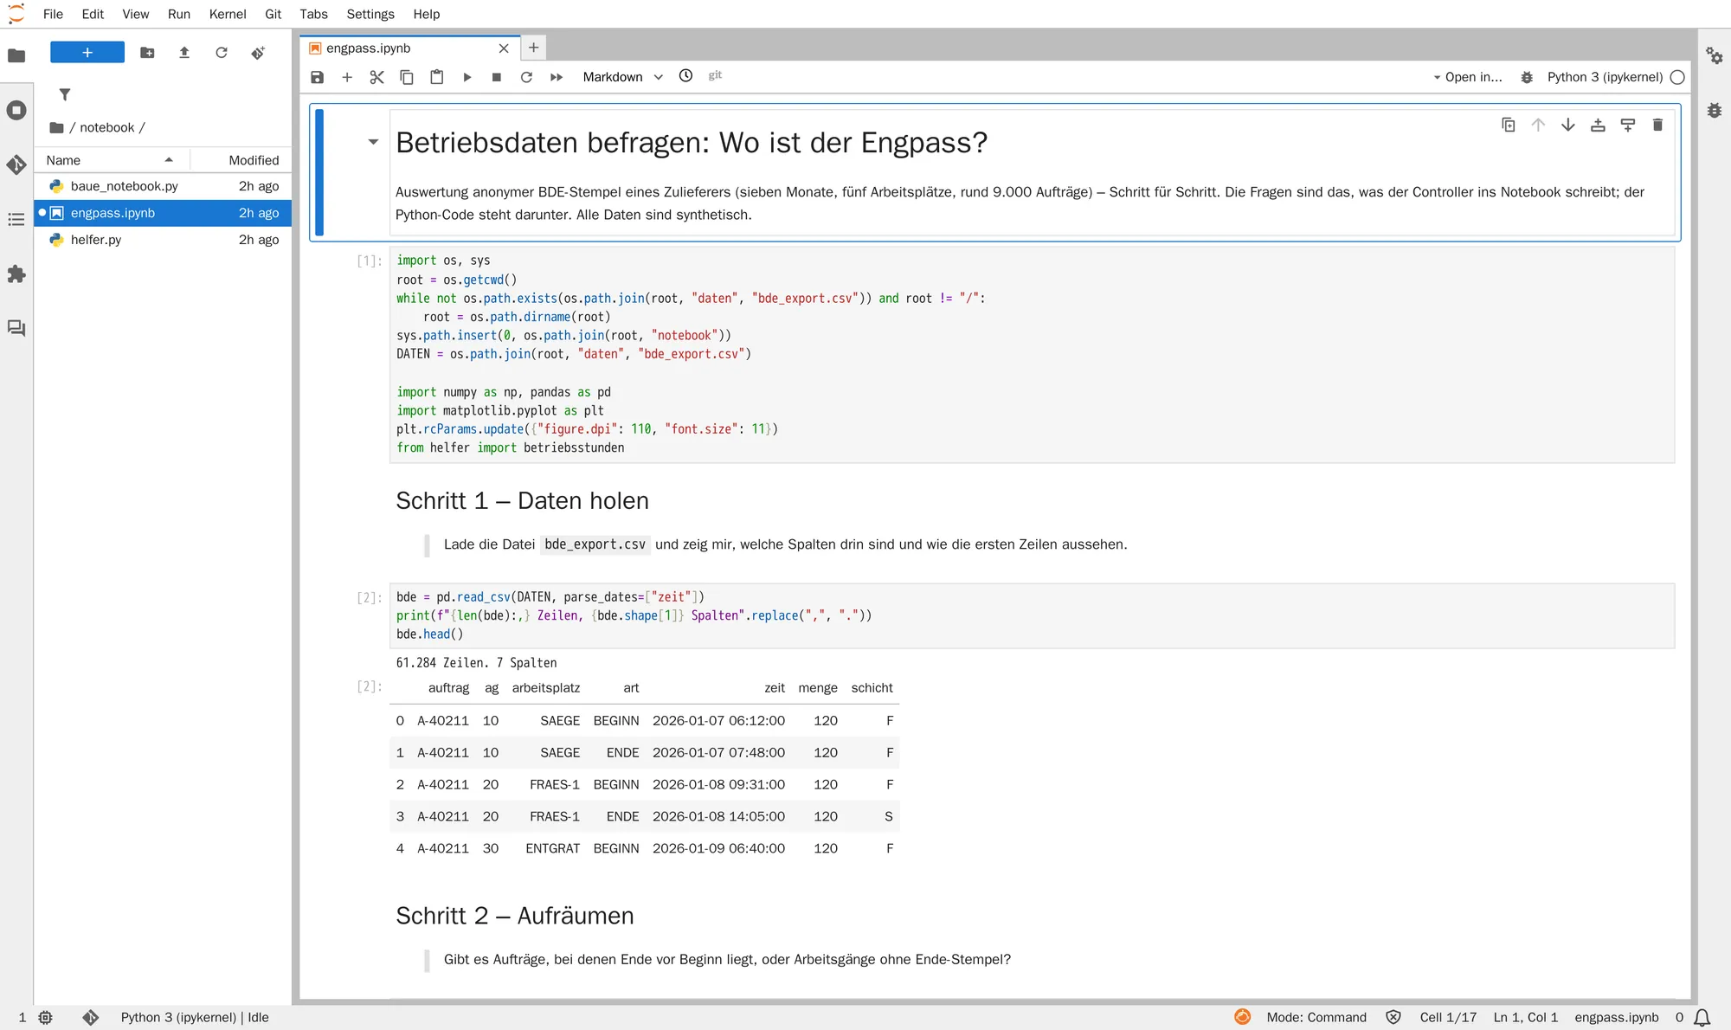The height and width of the screenshot is (1030, 1731).
Task: Sort files by the Modified column header
Action: [x=241, y=160]
